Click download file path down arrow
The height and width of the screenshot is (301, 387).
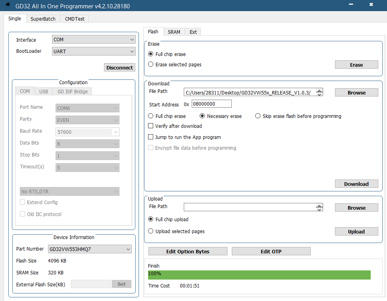click(x=320, y=95)
